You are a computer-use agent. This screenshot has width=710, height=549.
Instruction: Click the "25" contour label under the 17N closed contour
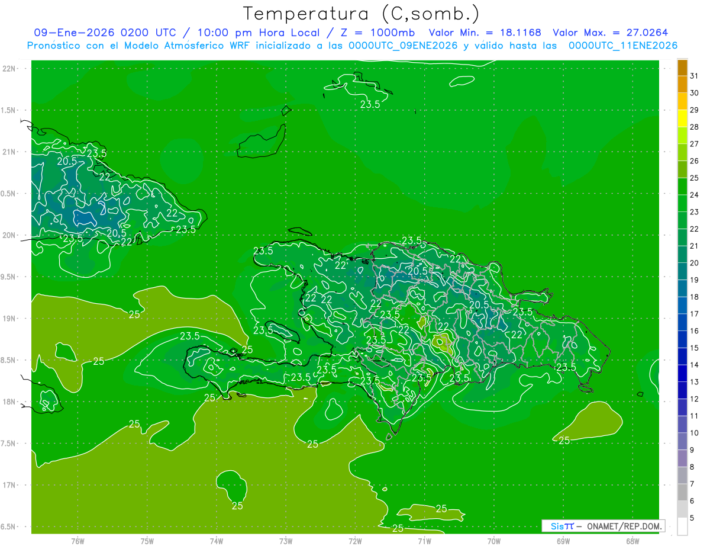237,506
